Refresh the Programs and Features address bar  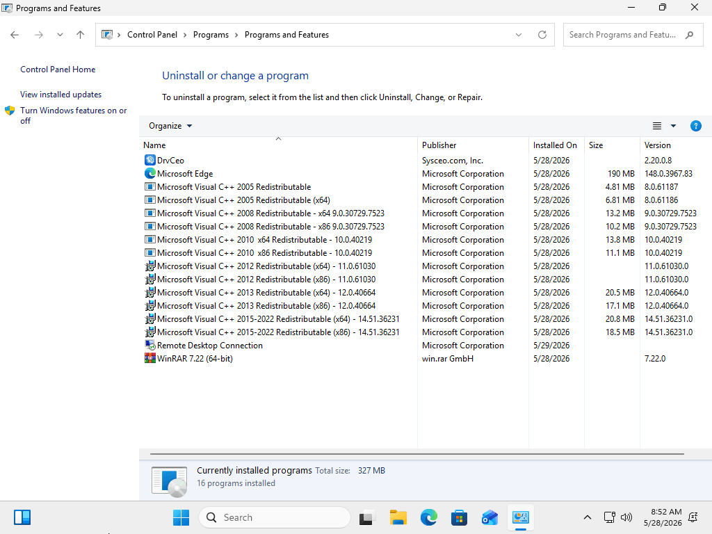[542, 35]
